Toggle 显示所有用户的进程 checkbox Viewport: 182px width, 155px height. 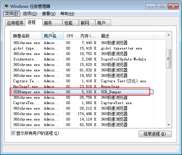click(13, 133)
